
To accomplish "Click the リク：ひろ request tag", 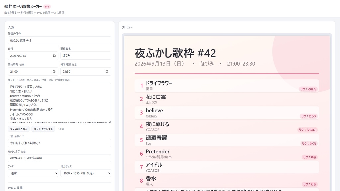I will tap(310, 184).
